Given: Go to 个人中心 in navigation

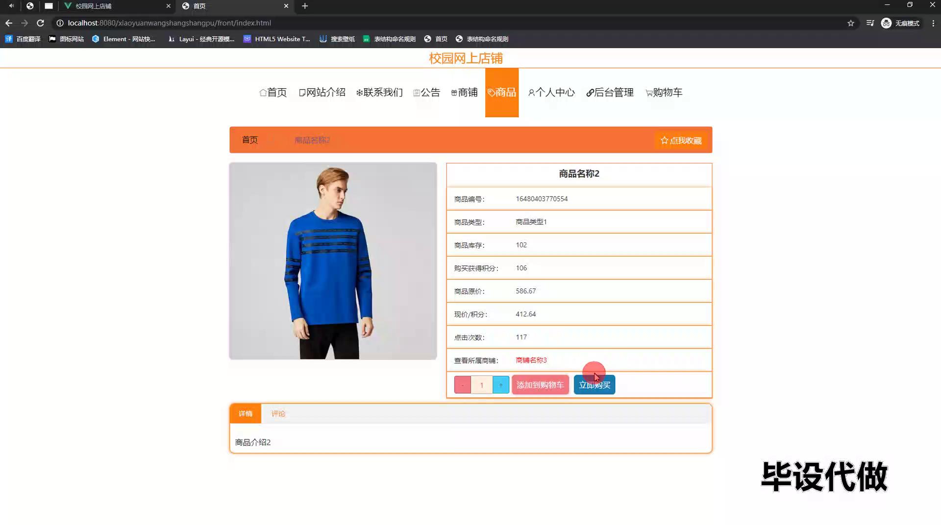Looking at the screenshot, I should [x=551, y=93].
